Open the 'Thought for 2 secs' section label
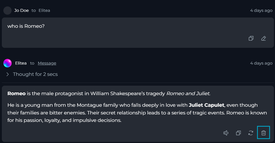Viewport: 275px width, 143px height. (35, 74)
